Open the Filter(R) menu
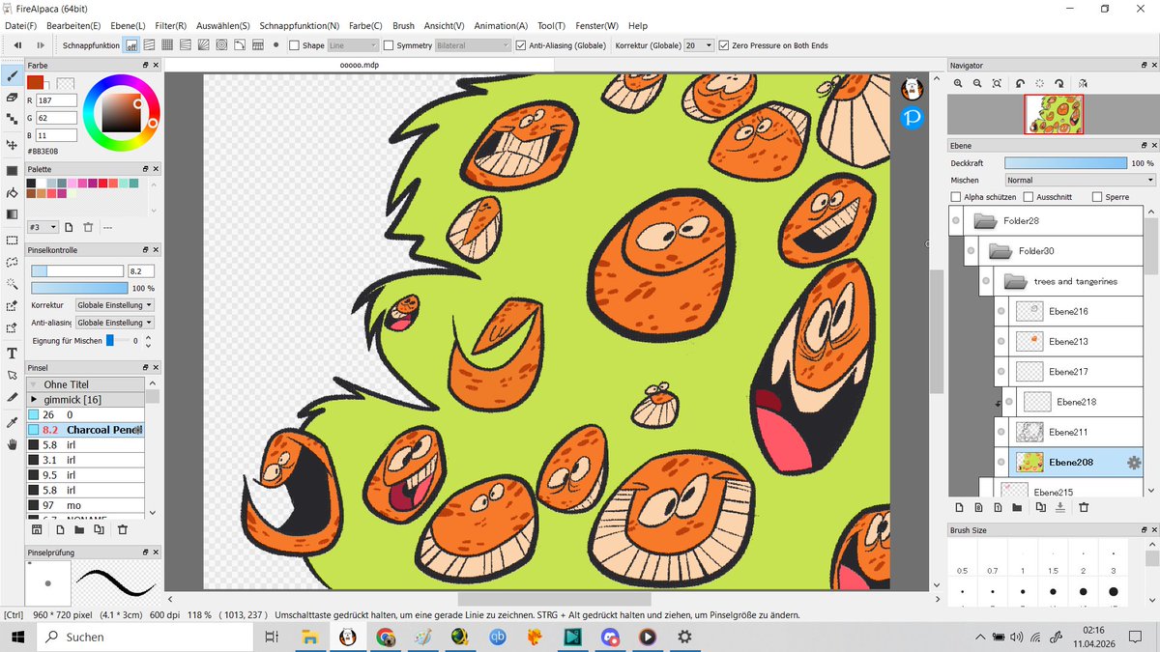This screenshot has width=1160, height=652. [x=170, y=26]
